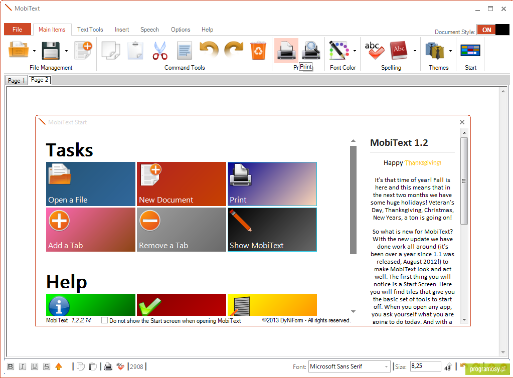Image resolution: width=513 pixels, height=378 pixels.
Task: Select the Page 2 document tab
Action: tap(40, 80)
